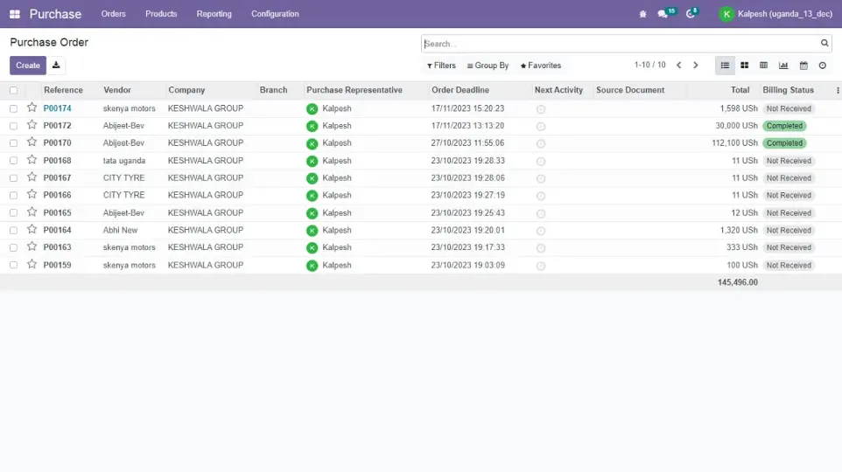Open the debug bug icon menu
The width and height of the screenshot is (842, 472).
(x=643, y=14)
